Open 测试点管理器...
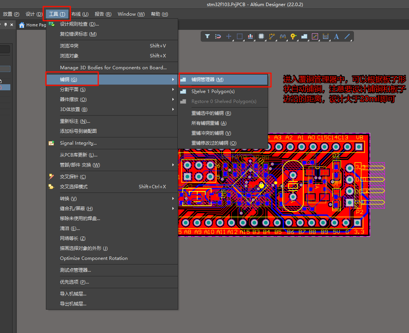Image resolution: width=409 pixels, height=333 pixels. (x=112, y=270)
